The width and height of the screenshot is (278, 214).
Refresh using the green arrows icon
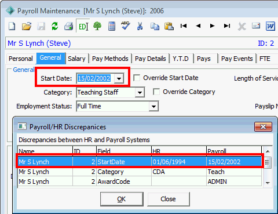[x=55, y=26]
